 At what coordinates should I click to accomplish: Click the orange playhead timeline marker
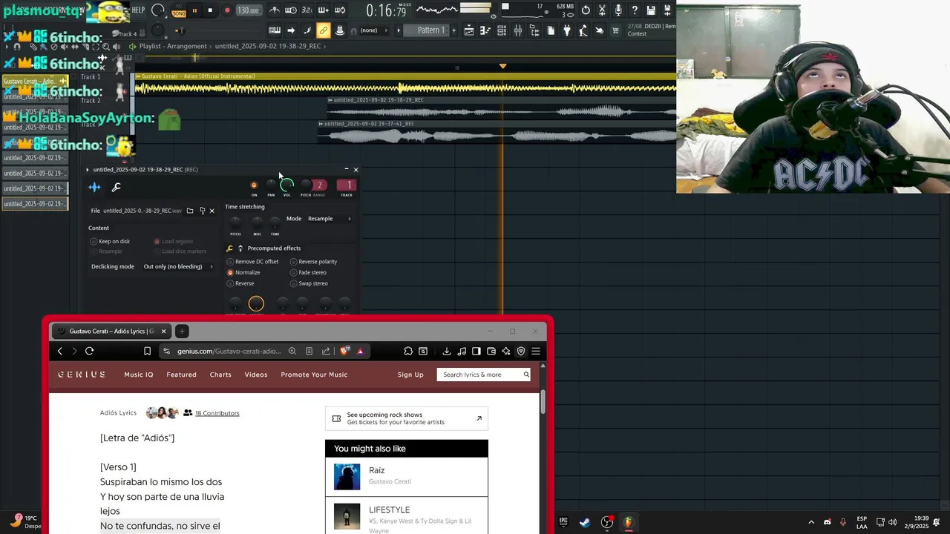coord(502,67)
